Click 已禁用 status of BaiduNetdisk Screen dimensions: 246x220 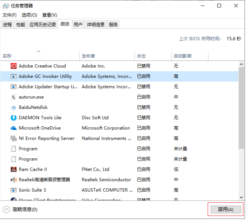(x=144, y=108)
